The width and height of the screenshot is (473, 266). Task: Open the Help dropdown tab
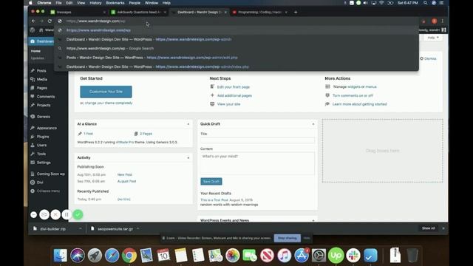pyautogui.click(x=433, y=38)
